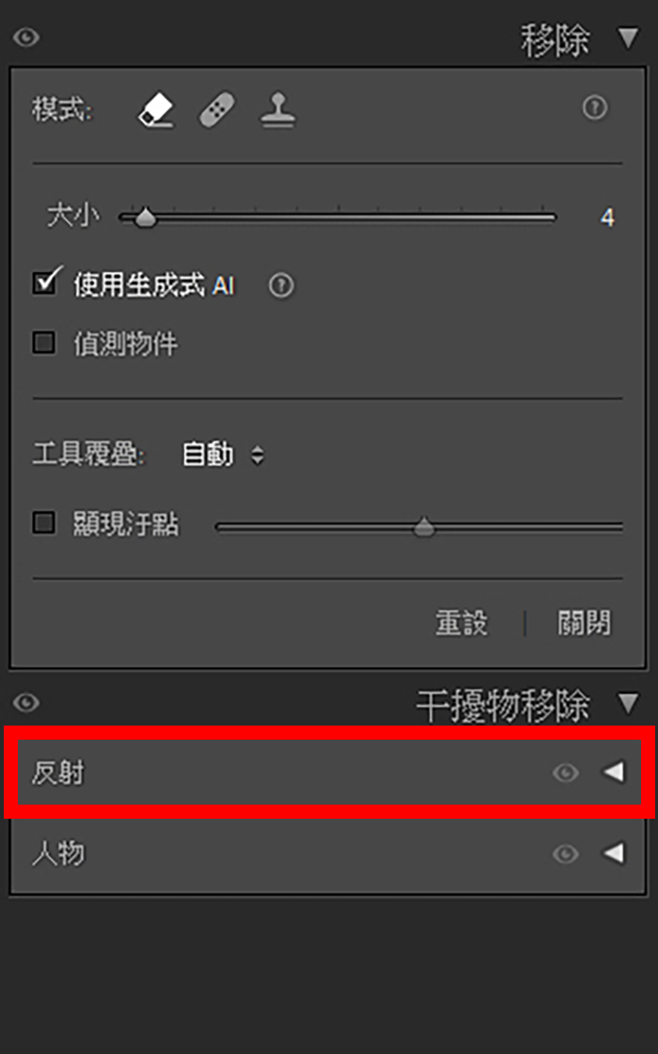Expand the 反射 section triangle
The width and height of the screenshot is (658, 1054).
pos(614,773)
